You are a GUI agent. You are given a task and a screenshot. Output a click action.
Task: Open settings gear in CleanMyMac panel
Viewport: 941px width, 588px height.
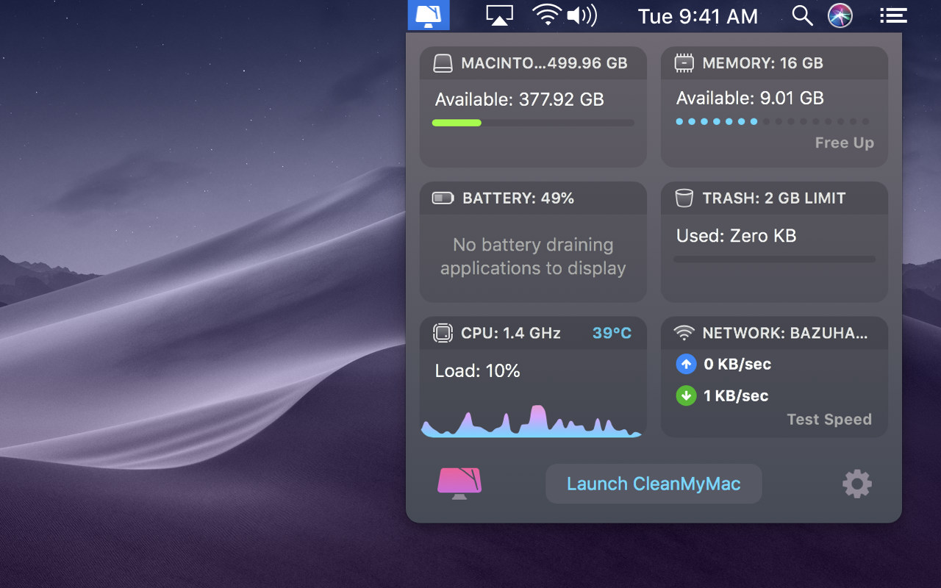click(856, 484)
